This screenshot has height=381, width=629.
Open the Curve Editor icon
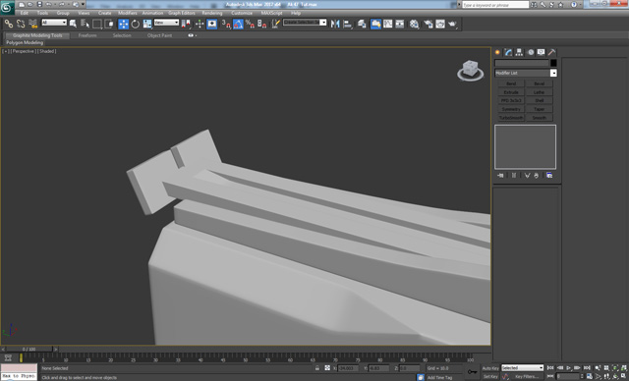[x=387, y=24]
